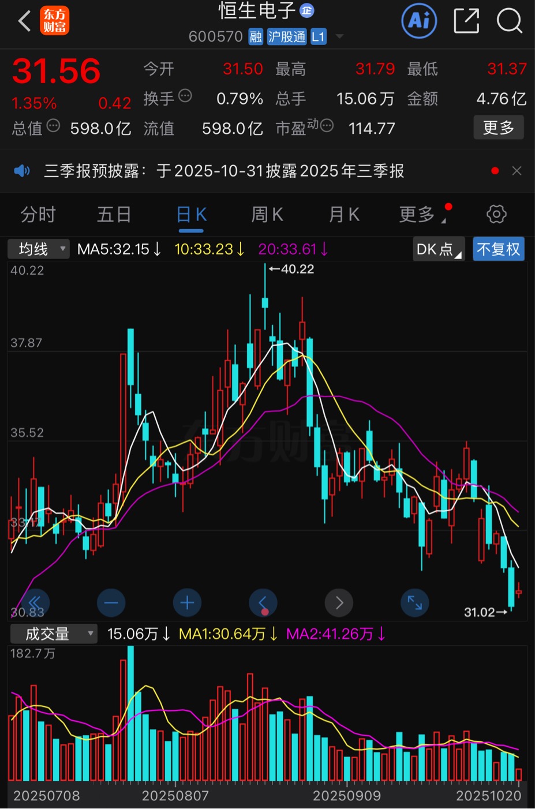Tap the 市盈 114.77 value
535x809 pixels.
coord(372,128)
